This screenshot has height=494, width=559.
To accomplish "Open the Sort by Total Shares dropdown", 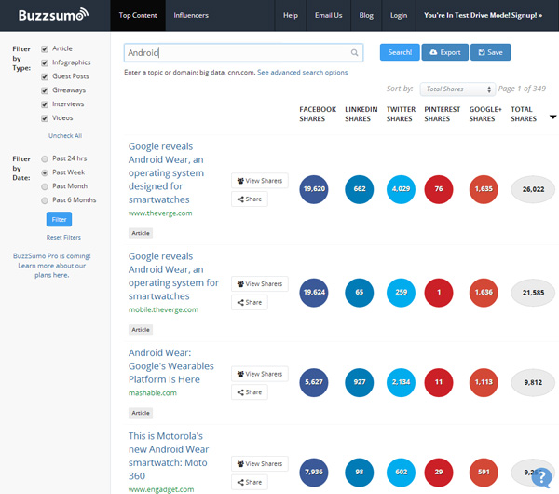I will point(457,89).
